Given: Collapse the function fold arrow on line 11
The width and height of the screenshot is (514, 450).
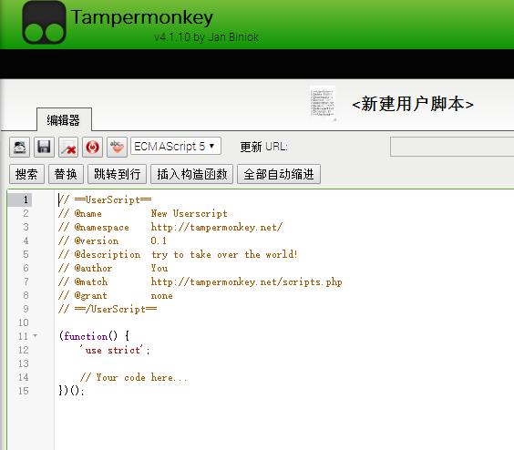Looking at the screenshot, I should tap(36, 335).
